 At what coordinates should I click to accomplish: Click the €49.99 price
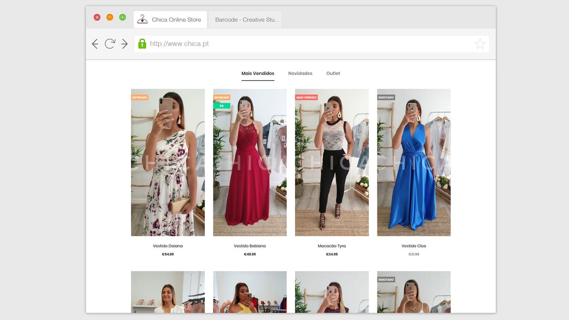250,255
